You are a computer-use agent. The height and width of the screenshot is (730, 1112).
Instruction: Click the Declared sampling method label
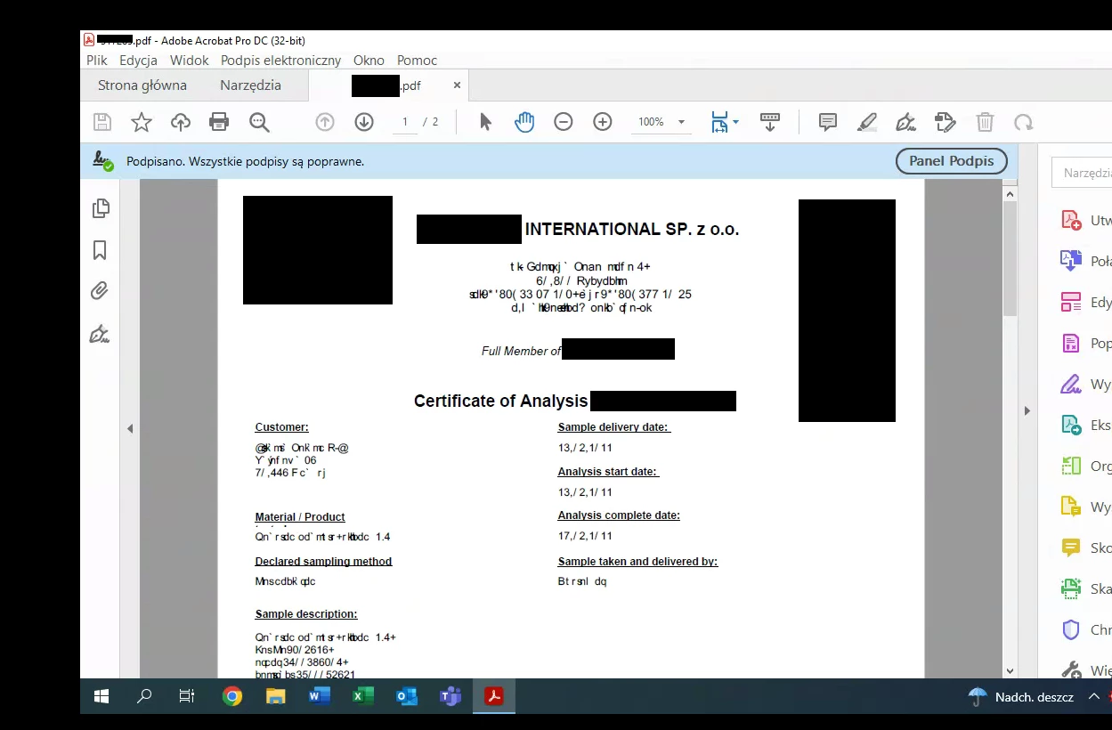click(x=323, y=562)
